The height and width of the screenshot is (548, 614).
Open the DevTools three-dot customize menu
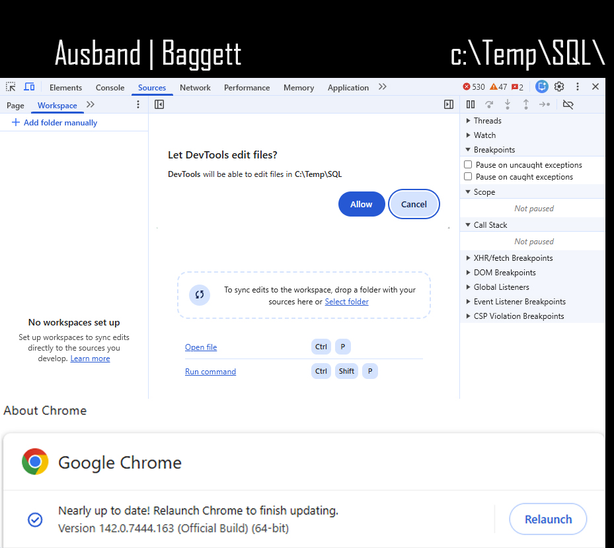tap(577, 86)
